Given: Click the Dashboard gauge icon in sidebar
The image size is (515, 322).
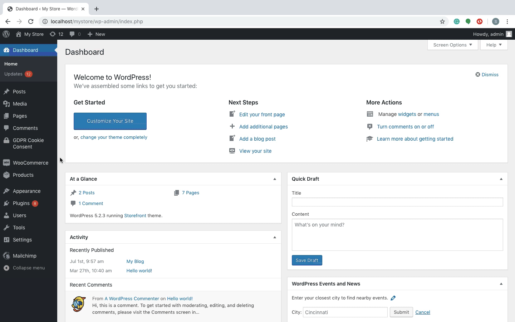Looking at the screenshot, I should coord(6,50).
